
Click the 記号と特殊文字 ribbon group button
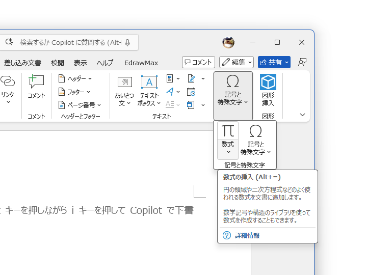[233, 96]
